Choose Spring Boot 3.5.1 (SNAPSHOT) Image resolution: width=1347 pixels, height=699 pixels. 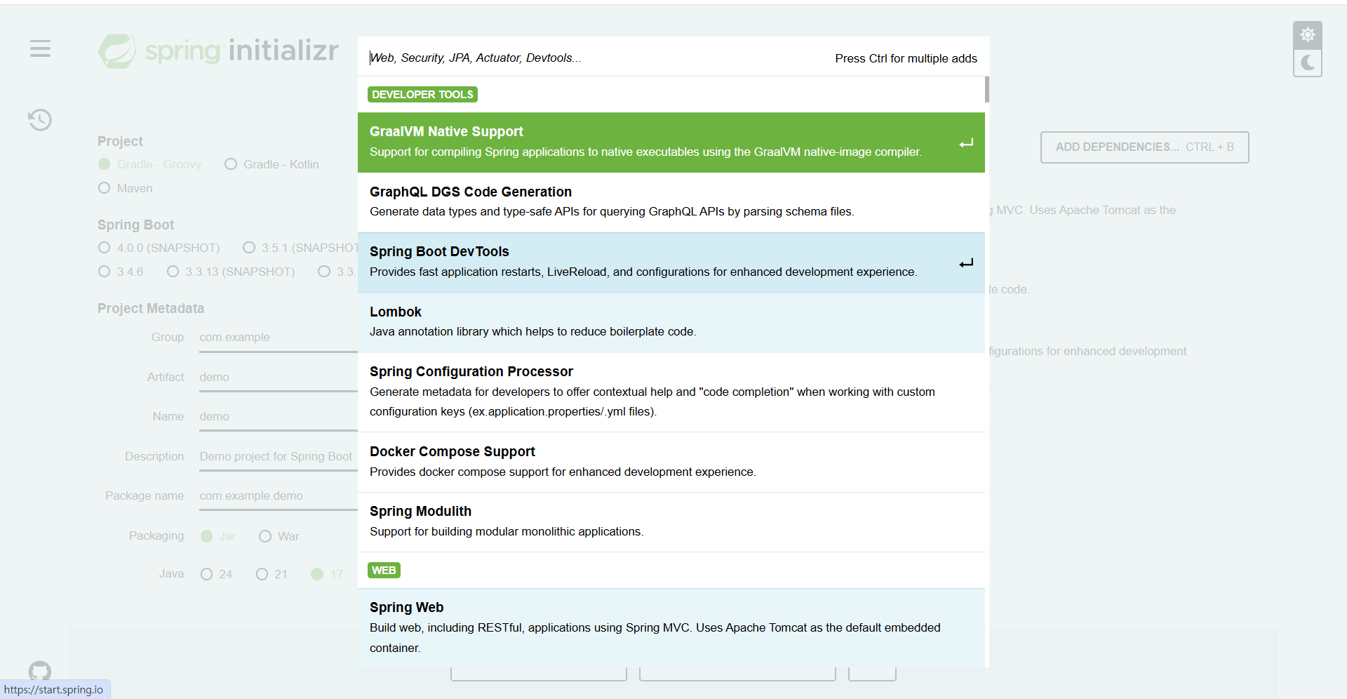(300, 248)
